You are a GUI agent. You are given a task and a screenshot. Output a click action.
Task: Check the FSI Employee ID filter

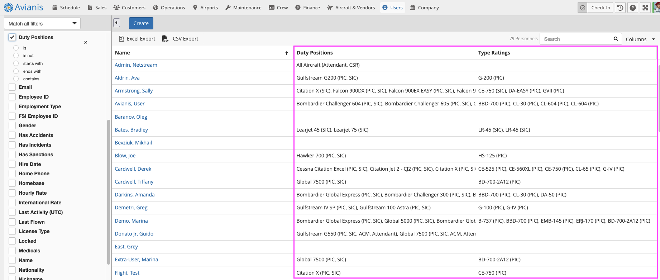pos(12,116)
